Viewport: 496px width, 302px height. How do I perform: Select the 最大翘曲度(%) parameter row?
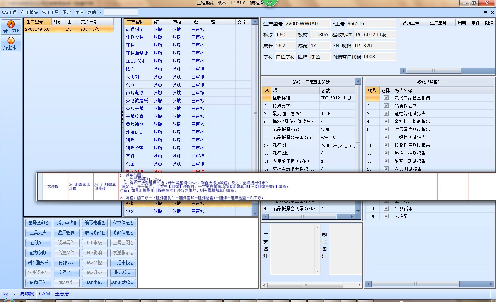pyautogui.click(x=309, y=114)
